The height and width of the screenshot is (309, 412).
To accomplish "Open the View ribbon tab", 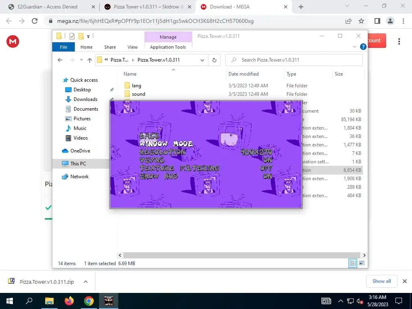I will pos(132,47).
